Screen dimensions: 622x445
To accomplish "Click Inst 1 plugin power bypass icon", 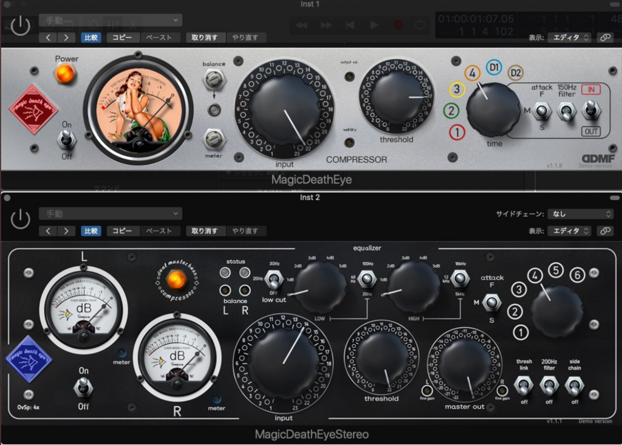I will tap(20, 26).
